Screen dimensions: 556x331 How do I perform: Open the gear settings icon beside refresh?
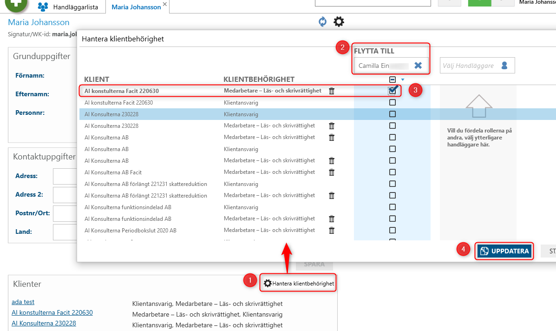coord(339,22)
